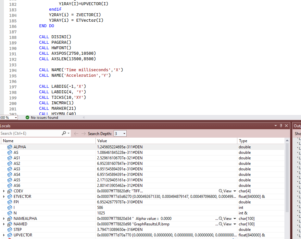Viewport: 301px width, 239px height.
Task: Click the Locals vertical scrollbar thumb
Action: pos(287,177)
